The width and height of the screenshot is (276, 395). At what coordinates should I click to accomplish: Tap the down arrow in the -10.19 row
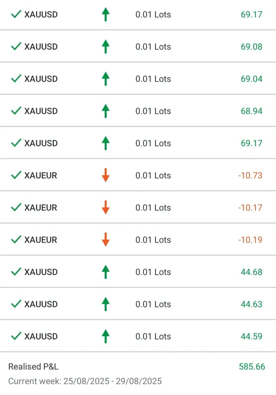click(105, 240)
